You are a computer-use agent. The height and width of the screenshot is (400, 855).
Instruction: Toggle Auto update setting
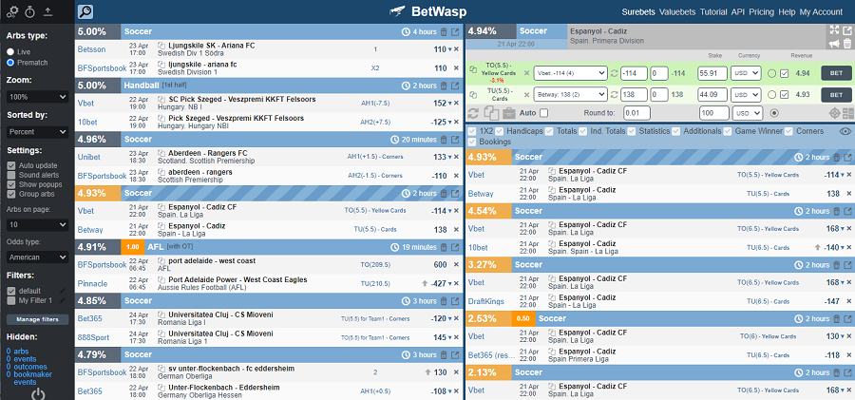point(10,165)
